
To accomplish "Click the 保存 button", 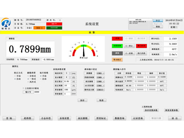I will 82,100.
